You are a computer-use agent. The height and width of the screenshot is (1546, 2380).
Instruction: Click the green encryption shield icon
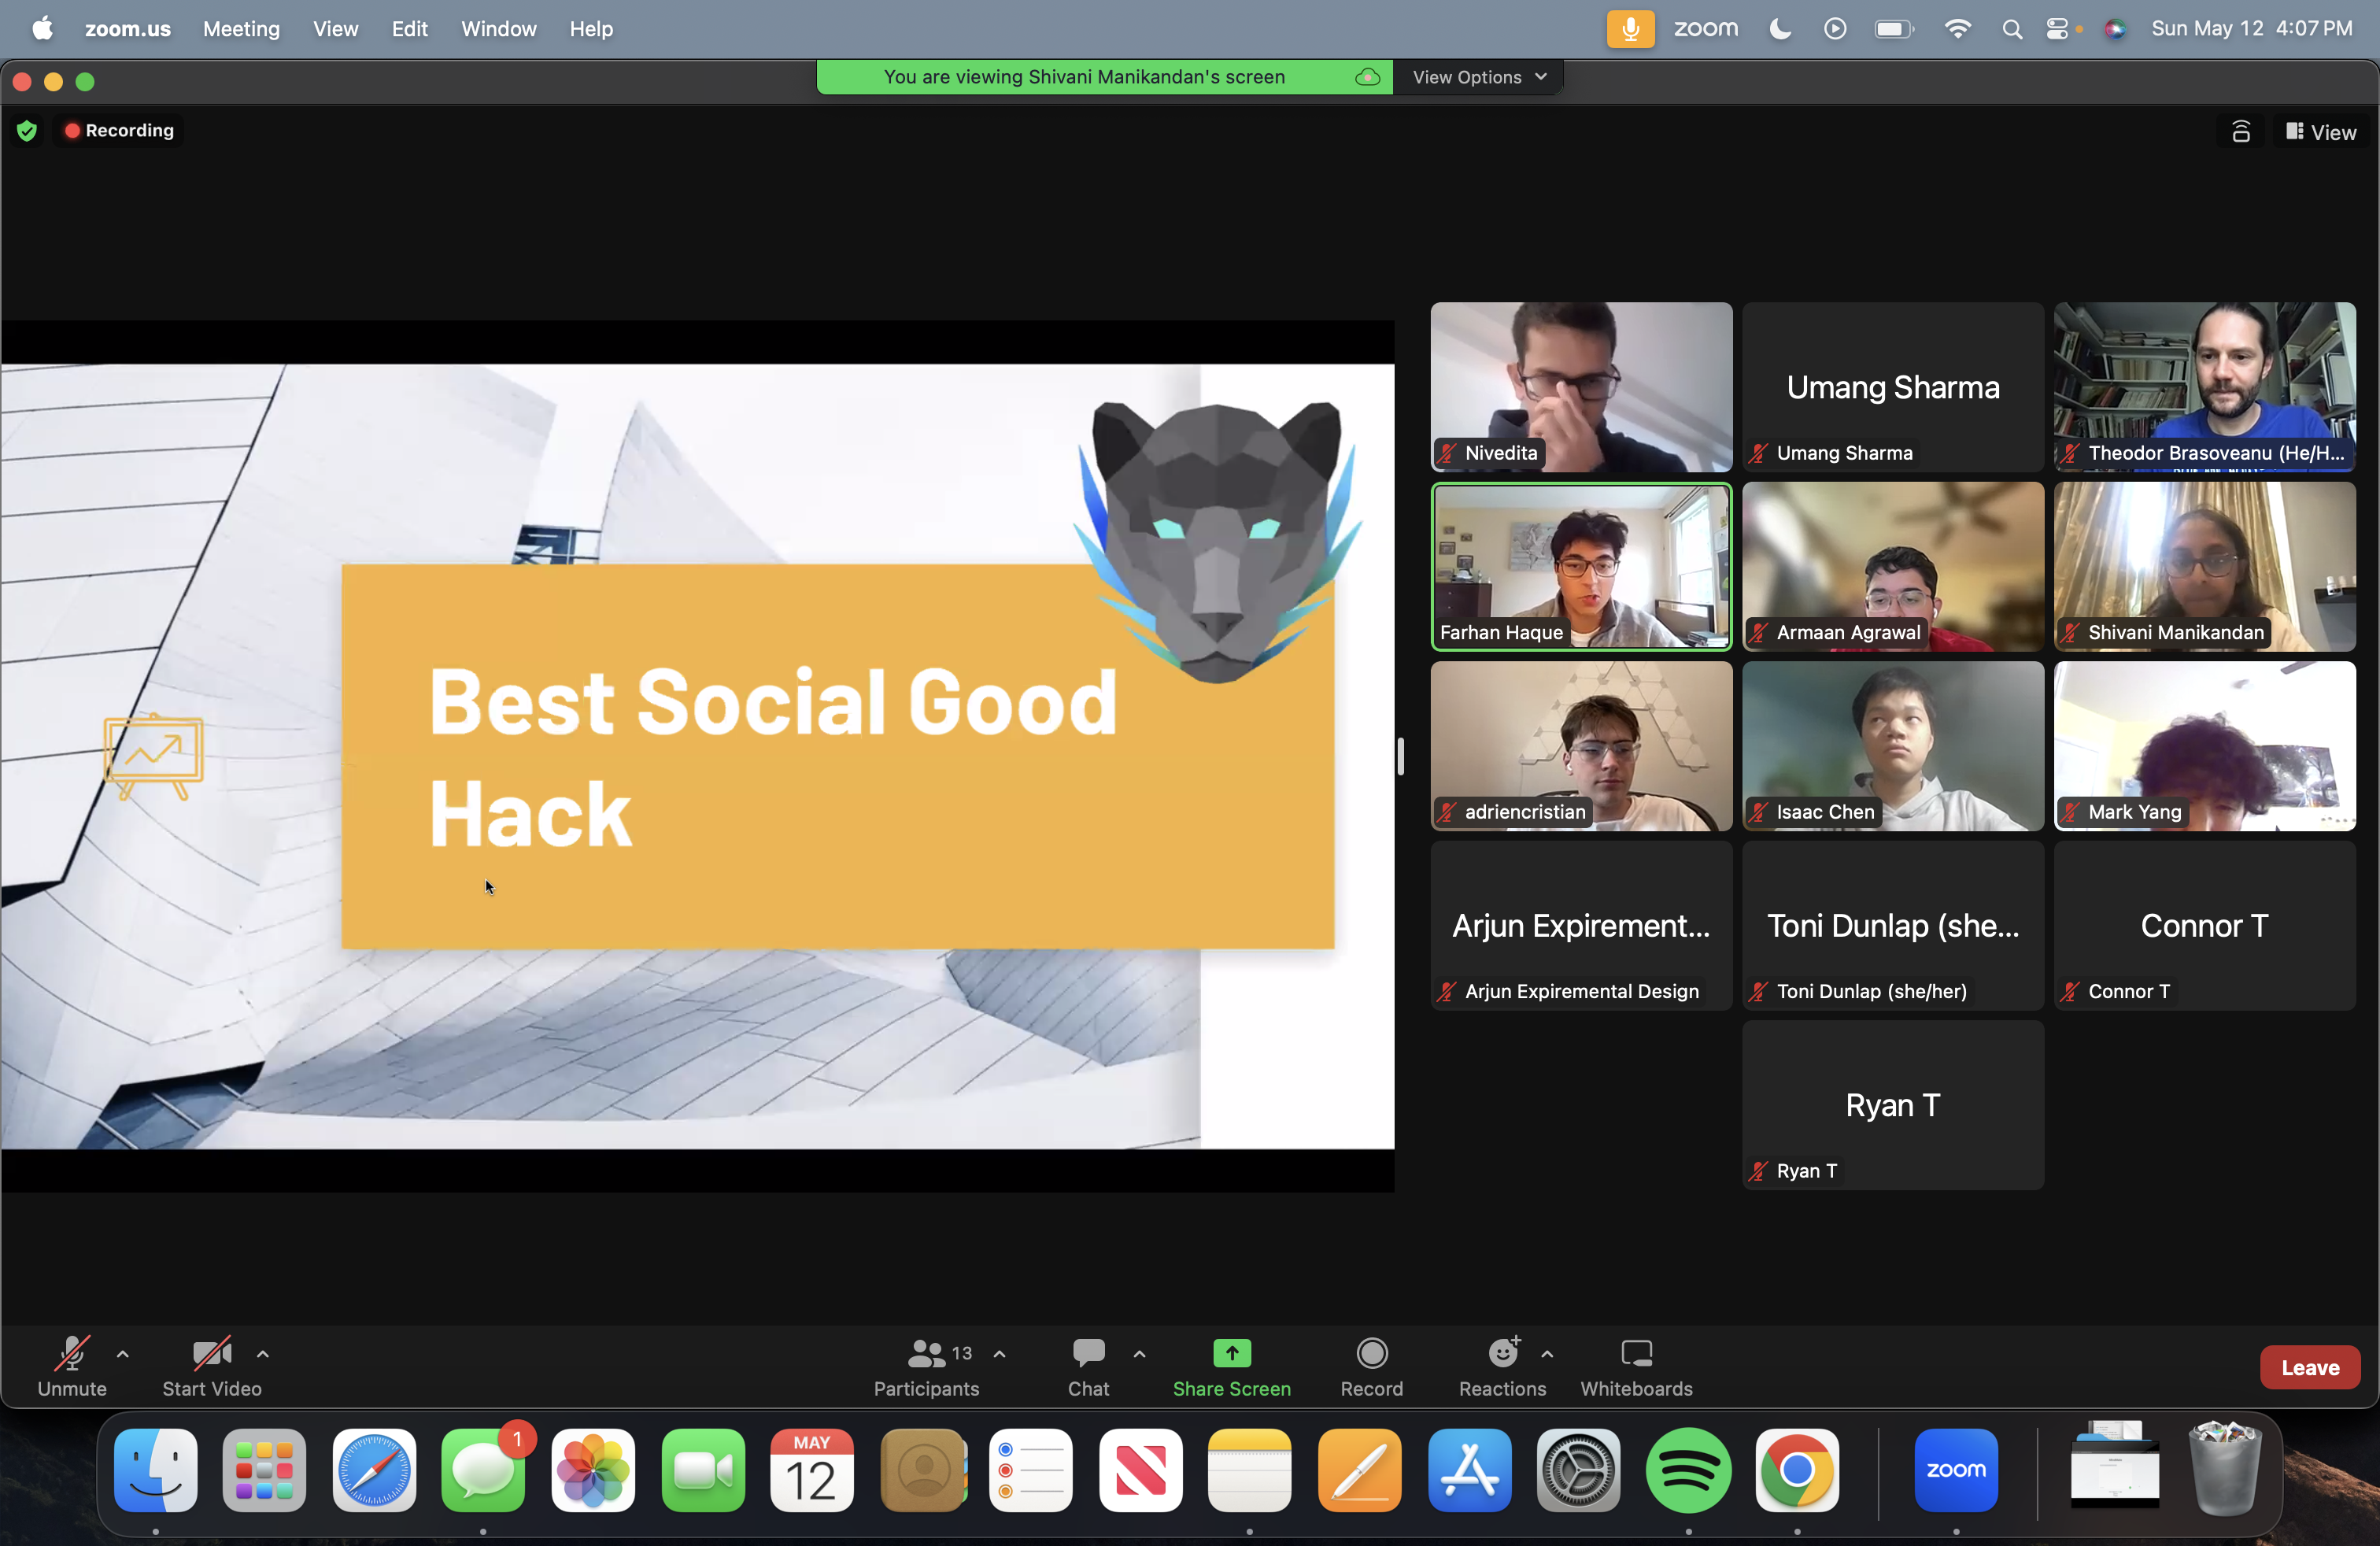click(27, 131)
